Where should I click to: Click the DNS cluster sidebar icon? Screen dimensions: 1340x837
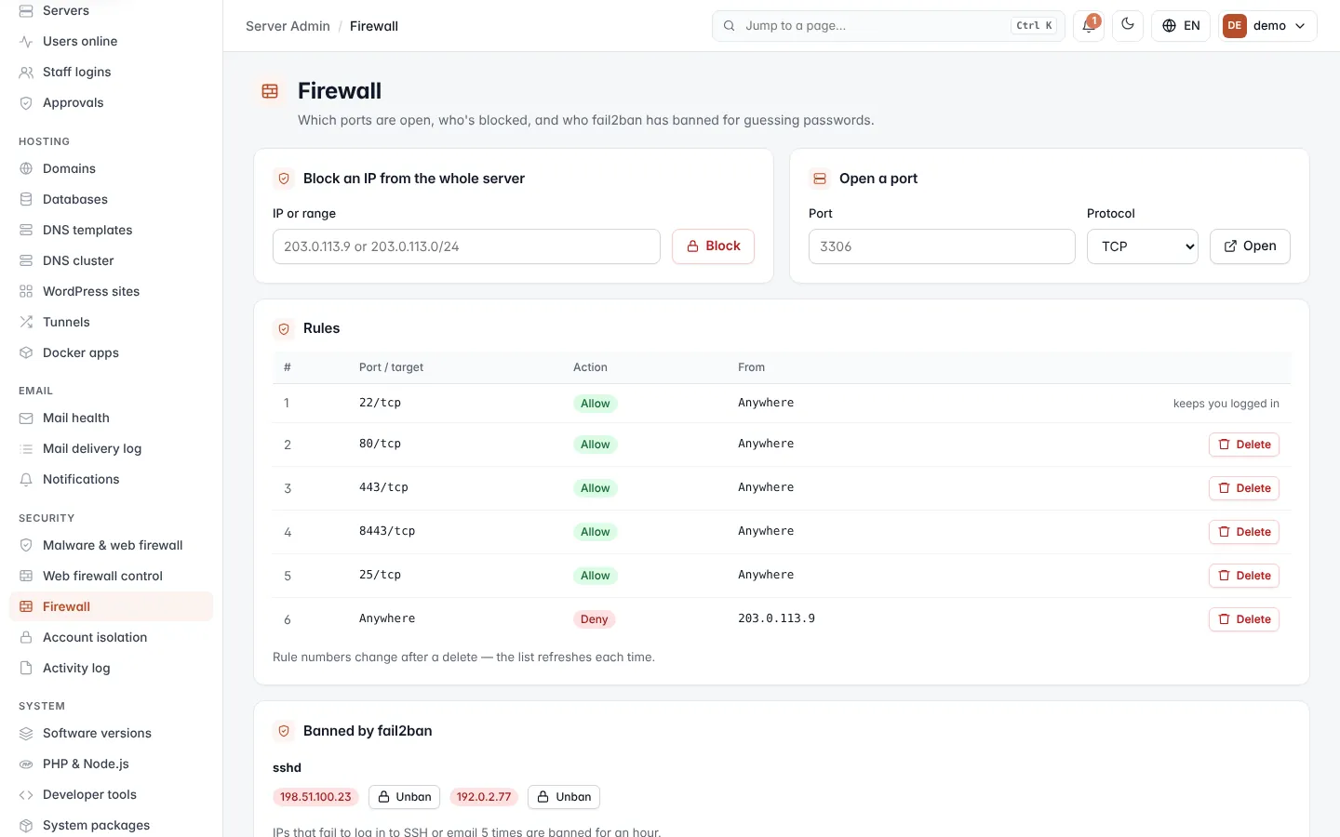pyautogui.click(x=26, y=260)
